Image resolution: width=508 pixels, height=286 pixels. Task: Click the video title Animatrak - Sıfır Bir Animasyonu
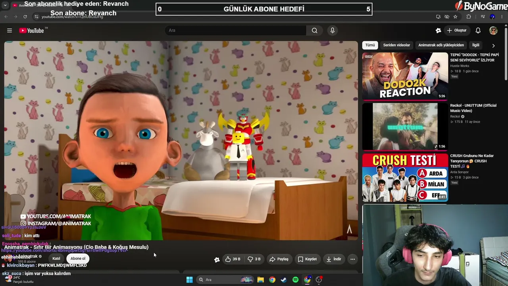point(76,247)
